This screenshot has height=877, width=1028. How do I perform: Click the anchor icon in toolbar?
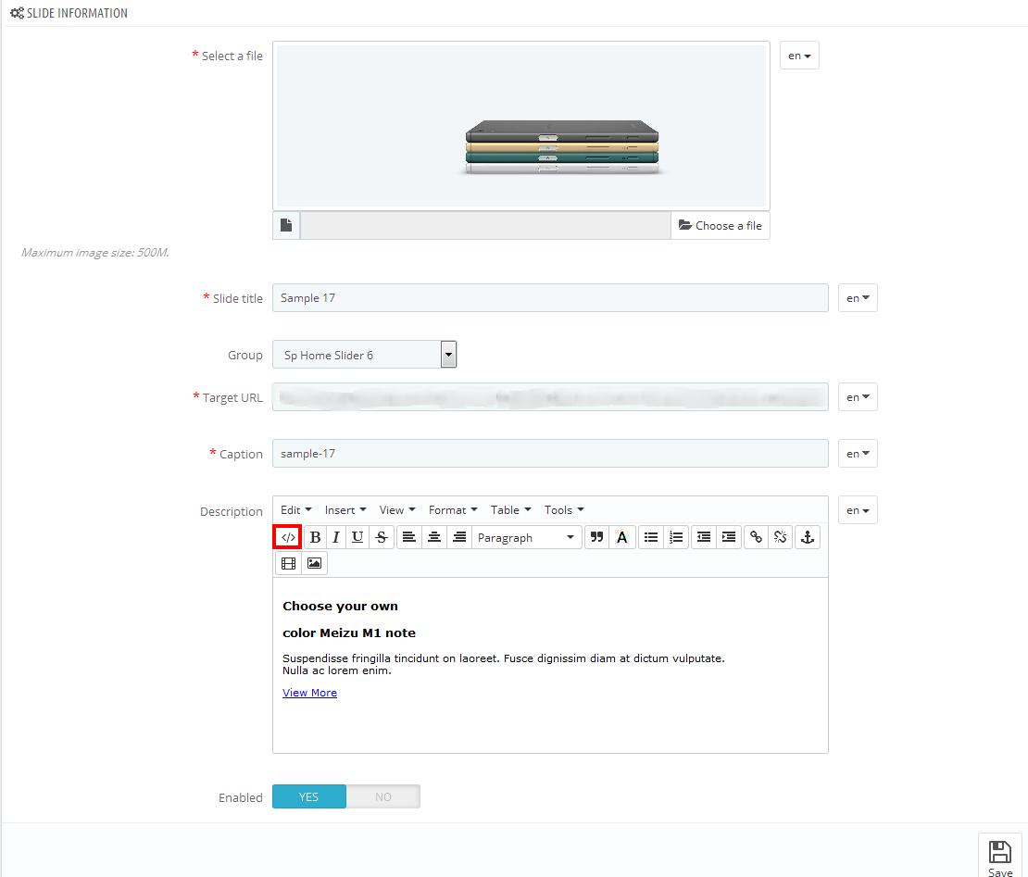(808, 537)
